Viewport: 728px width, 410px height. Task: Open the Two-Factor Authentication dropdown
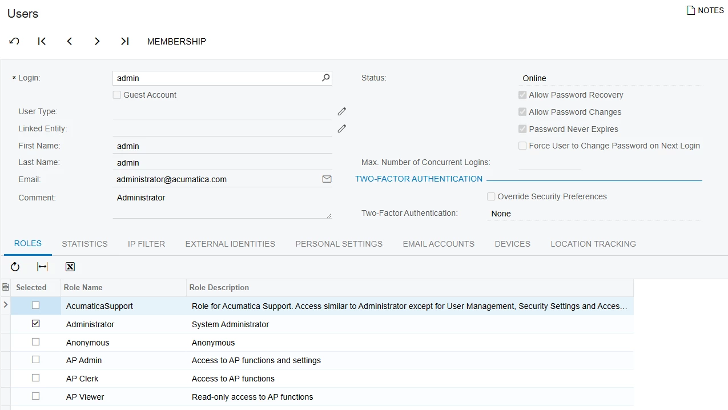(x=594, y=214)
